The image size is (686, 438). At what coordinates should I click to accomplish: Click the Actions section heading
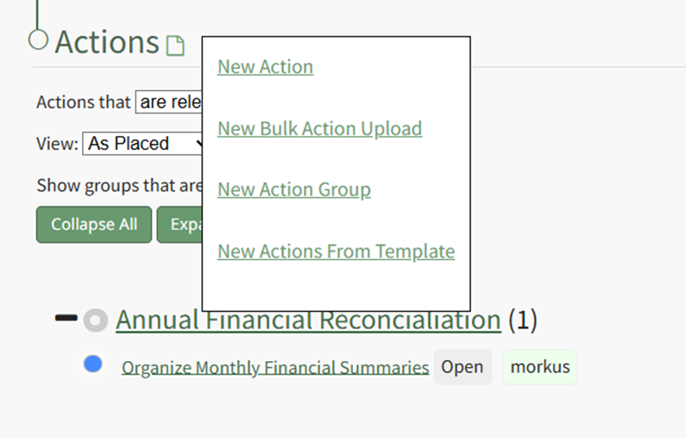point(107,43)
